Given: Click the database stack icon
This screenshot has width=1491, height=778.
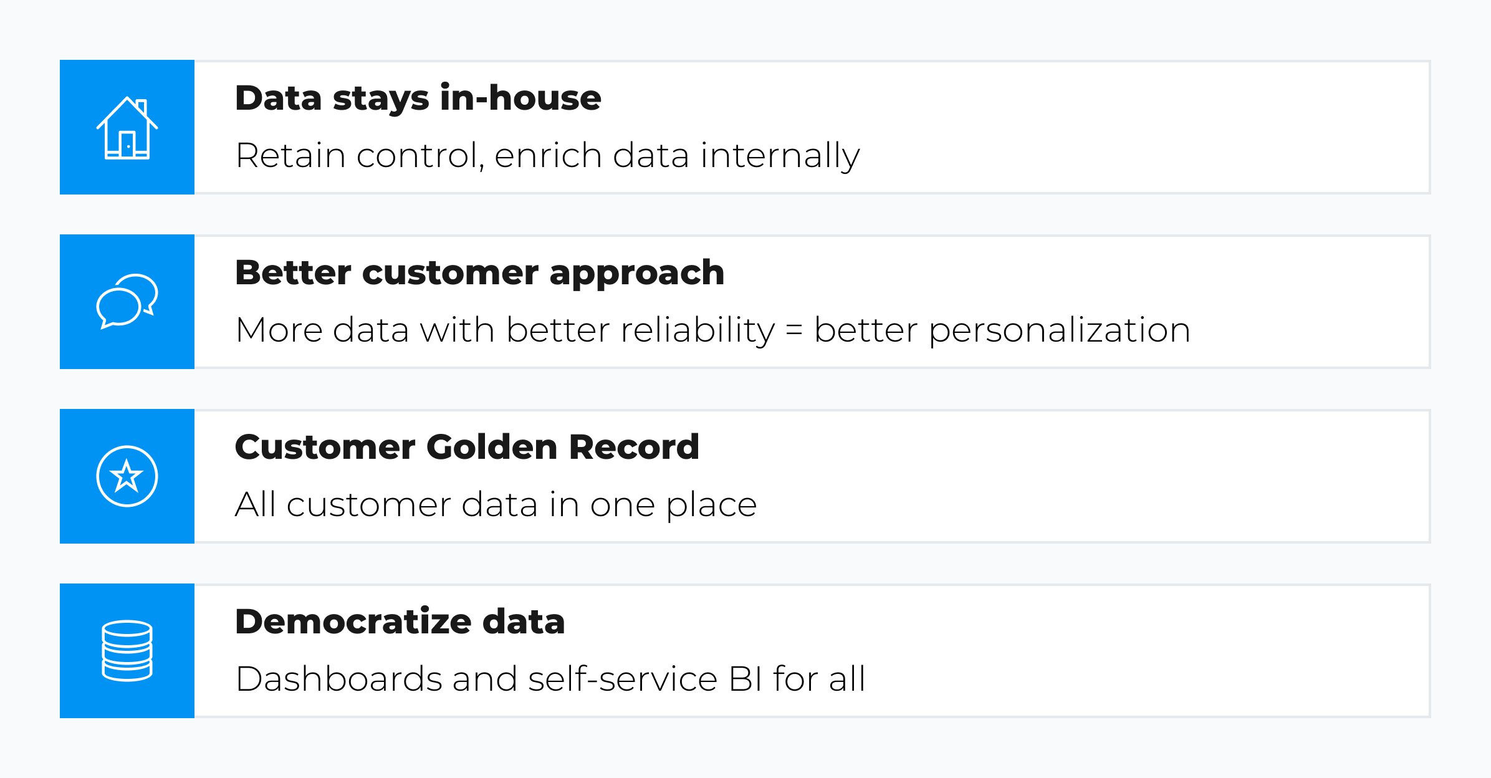Looking at the screenshot, I should pyautogui.click(x=127, y=651).
